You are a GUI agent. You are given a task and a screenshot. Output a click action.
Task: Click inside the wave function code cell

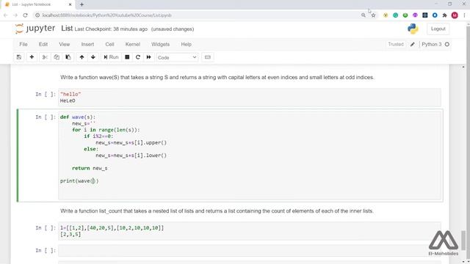pos(250,155)
